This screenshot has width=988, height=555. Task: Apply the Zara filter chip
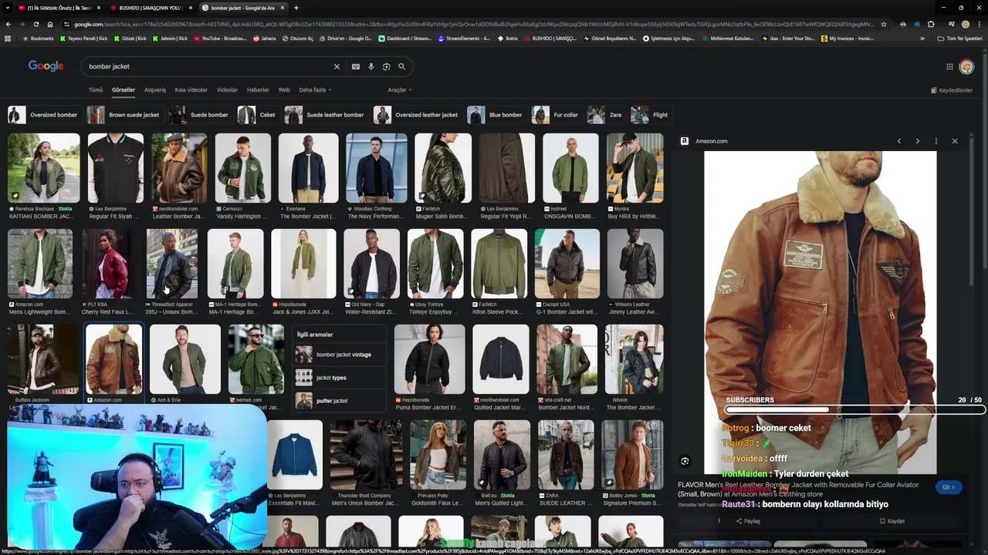point(606,115)
